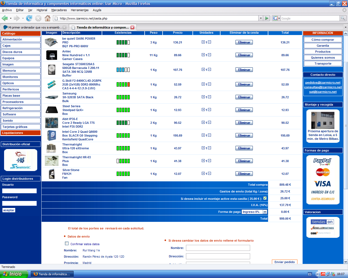Open the Forma de pago dropdown
The width and height of the screenshot is (348, 278).
pyautogui.click(x=254, y=212)
